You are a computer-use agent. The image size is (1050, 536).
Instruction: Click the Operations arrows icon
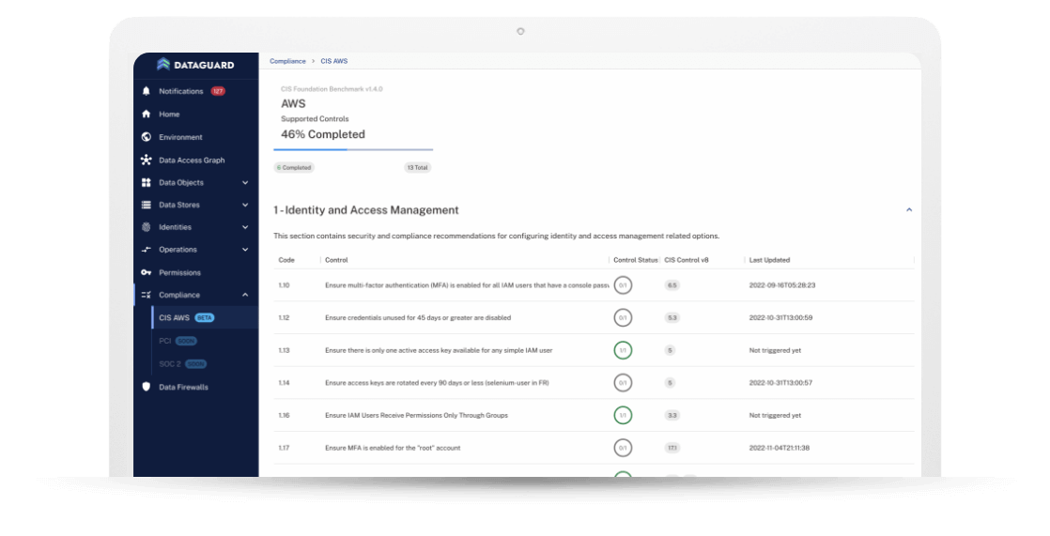click(x=146, y=250)
